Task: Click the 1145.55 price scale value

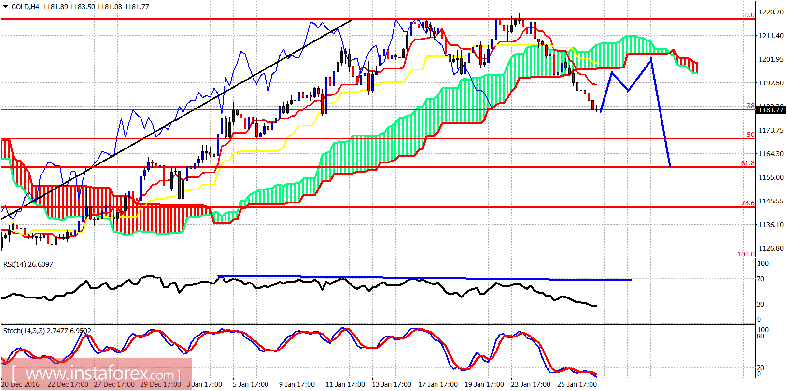Action: [x=771, y=201]
